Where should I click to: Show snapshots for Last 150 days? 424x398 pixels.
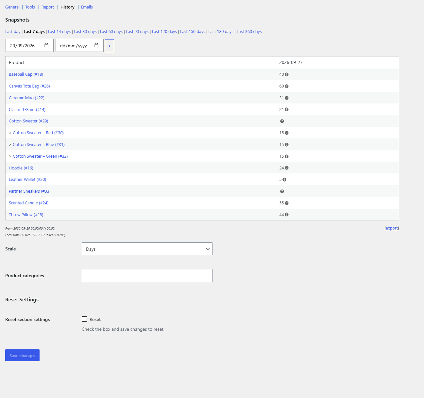coord(193,32)
